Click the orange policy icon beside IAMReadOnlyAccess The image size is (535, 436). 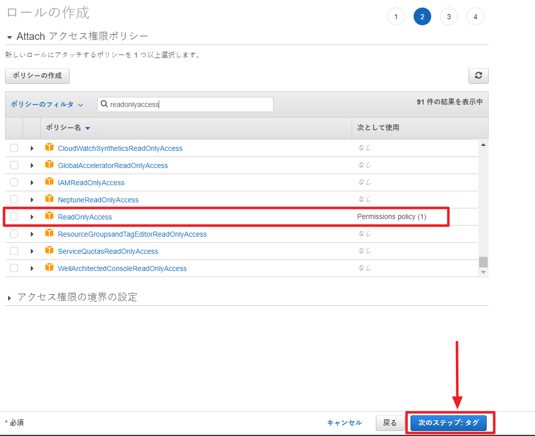click(x=49, y=182)
